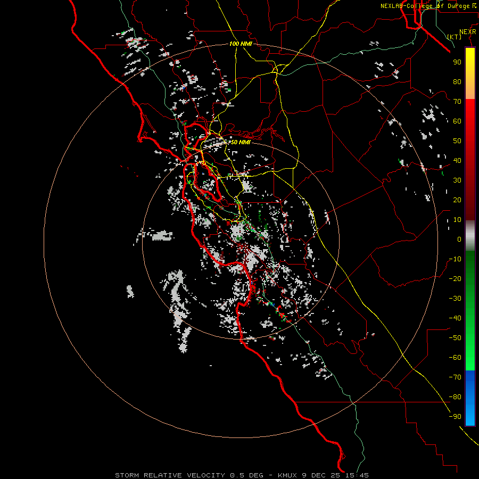Image resolution: width=479 pixels, height=479 pixels.
Task: Click the 100 NMI range ring label
Action: tap(241, 44)
